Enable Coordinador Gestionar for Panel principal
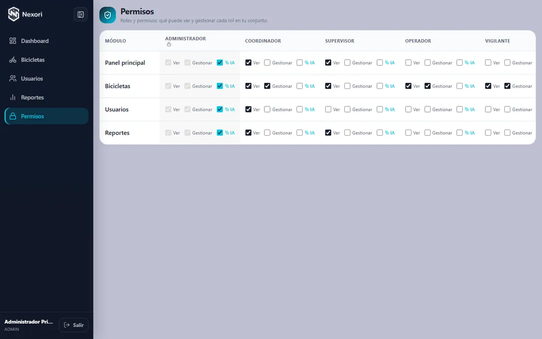 (x=267, y=63)
